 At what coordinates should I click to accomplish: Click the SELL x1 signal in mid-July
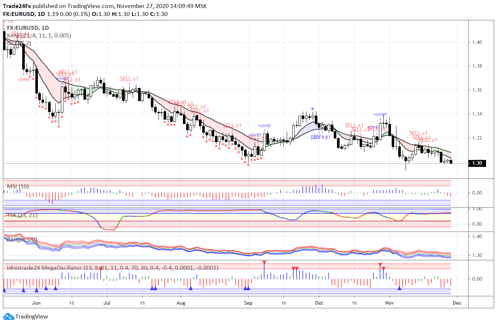click(x=129, y=79)
